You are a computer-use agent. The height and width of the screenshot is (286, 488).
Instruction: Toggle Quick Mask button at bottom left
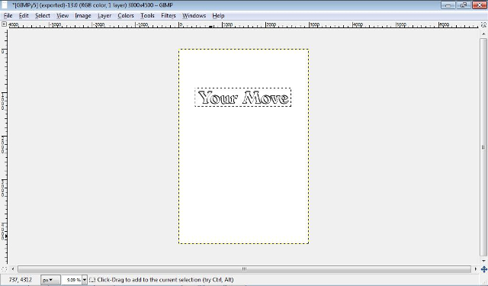4,269
